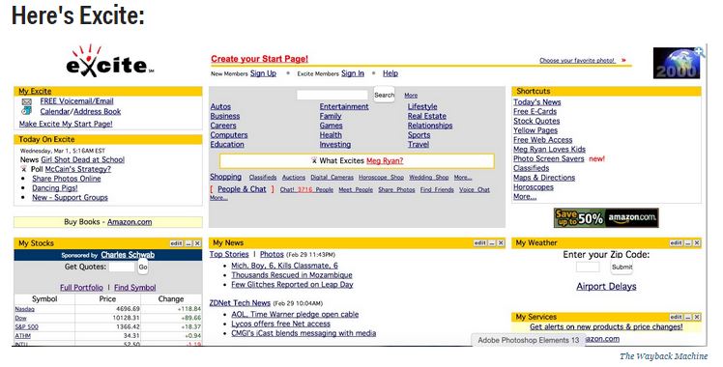The height and width of the screenshot is (367, 723).
Task: Click the Get Quotes input field
Action: [122, 267]
